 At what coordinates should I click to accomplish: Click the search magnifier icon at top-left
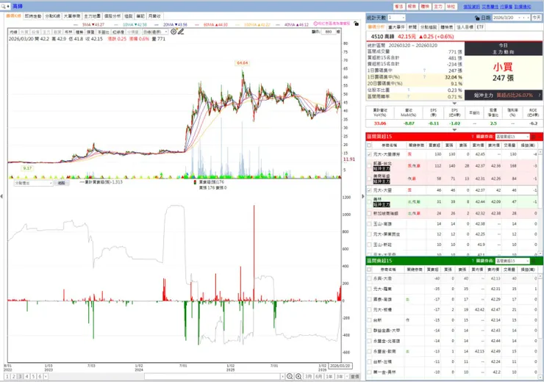click(x=4, y=6)
